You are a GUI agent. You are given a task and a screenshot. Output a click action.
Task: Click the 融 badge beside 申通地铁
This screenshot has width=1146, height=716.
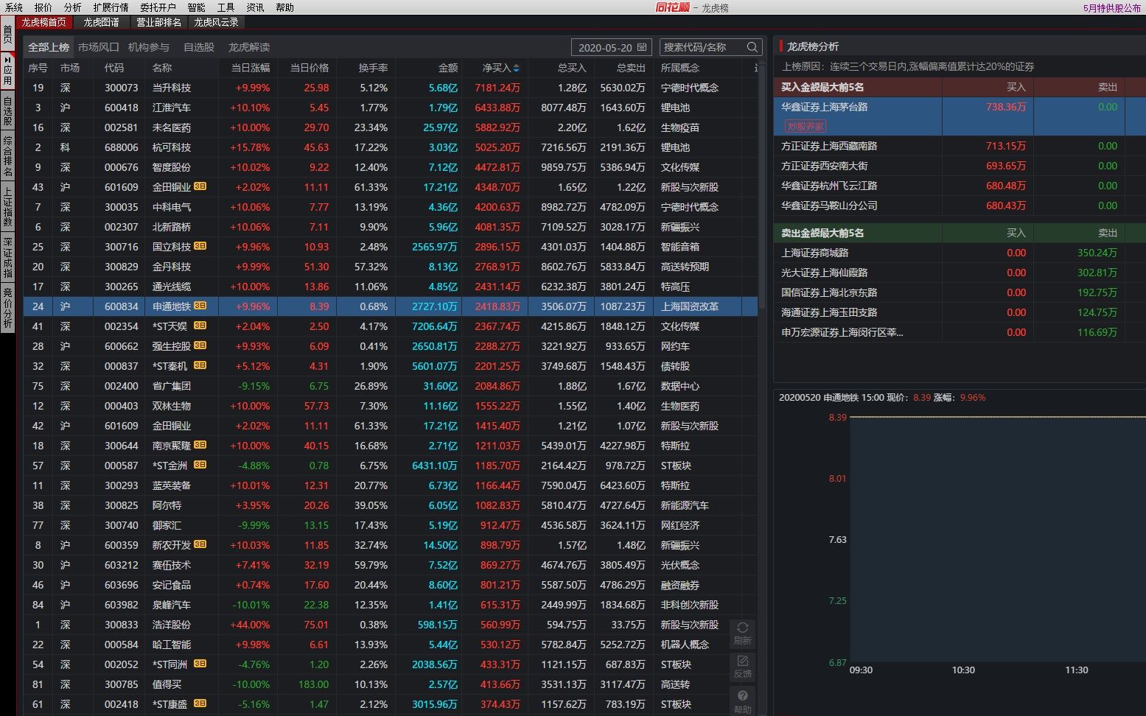click(x=200, y=306)
